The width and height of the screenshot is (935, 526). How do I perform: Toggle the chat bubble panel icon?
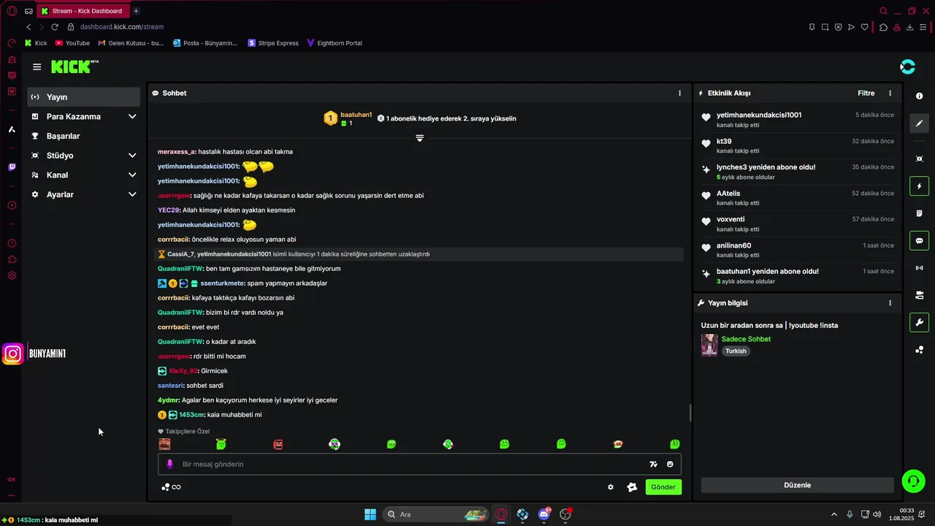click(x=919, y=240)
